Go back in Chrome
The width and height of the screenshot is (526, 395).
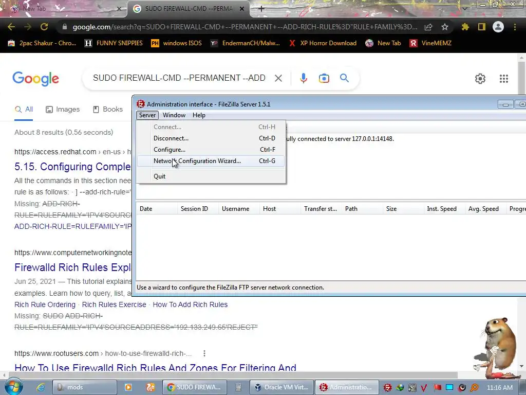[x=11, y=27]
